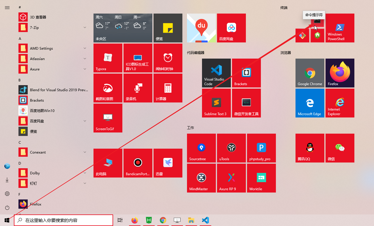Open the Power options button
Image resolution: width=374 pixels, height=226 pixels.
7,208
